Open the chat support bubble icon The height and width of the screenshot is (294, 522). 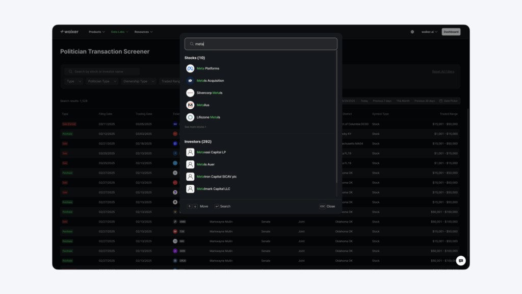click(461, 261)
